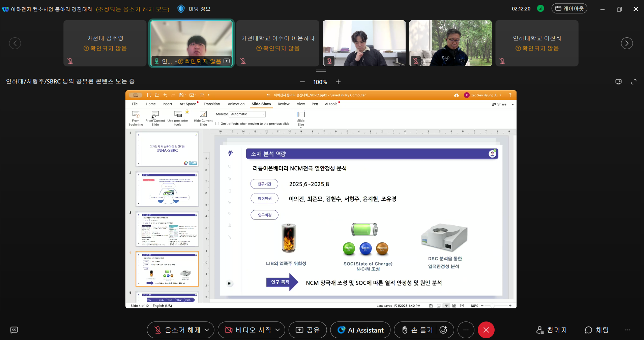Click the 공유 share button

307,330
